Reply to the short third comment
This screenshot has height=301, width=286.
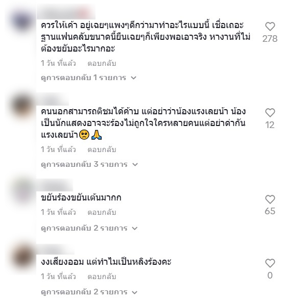102,212
